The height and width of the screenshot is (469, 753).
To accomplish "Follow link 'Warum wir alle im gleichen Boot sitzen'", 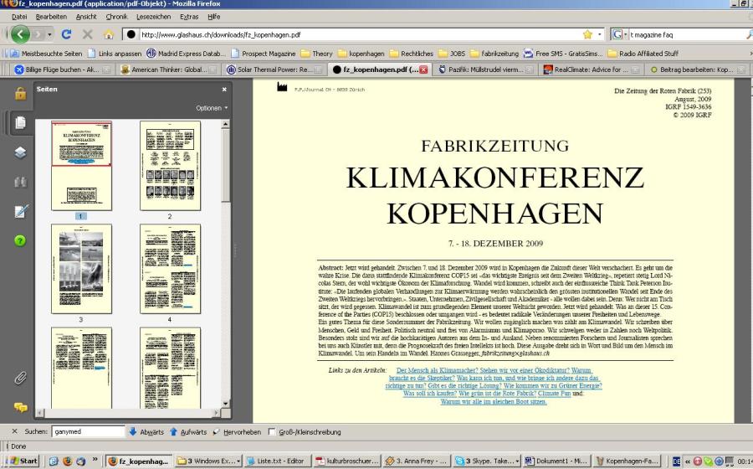I will 494,402.
